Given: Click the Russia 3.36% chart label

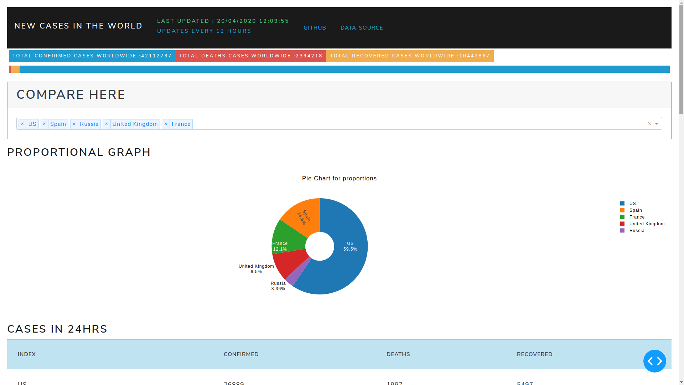Looking at the screenshot, I should (x=278, y=286).
